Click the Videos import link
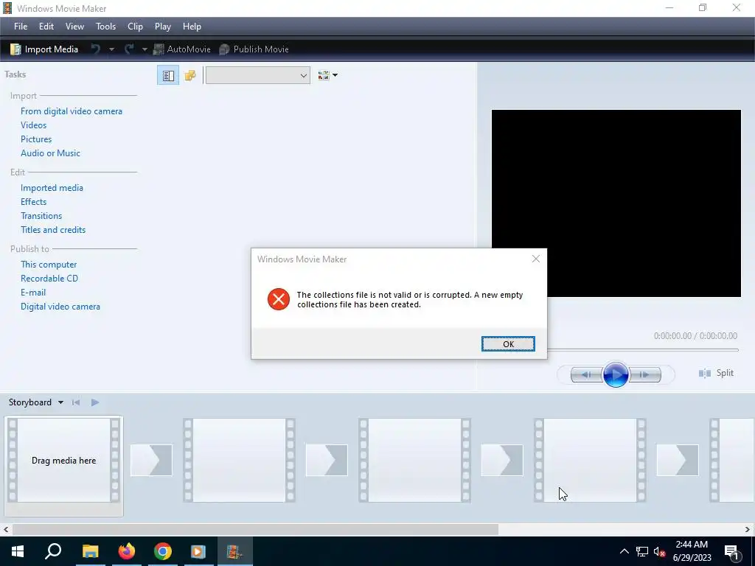 point(34,125)
